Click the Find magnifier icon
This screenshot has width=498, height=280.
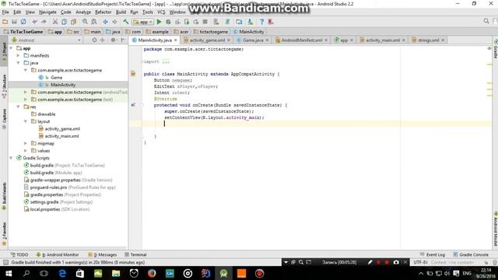click(x=85, y=22)
